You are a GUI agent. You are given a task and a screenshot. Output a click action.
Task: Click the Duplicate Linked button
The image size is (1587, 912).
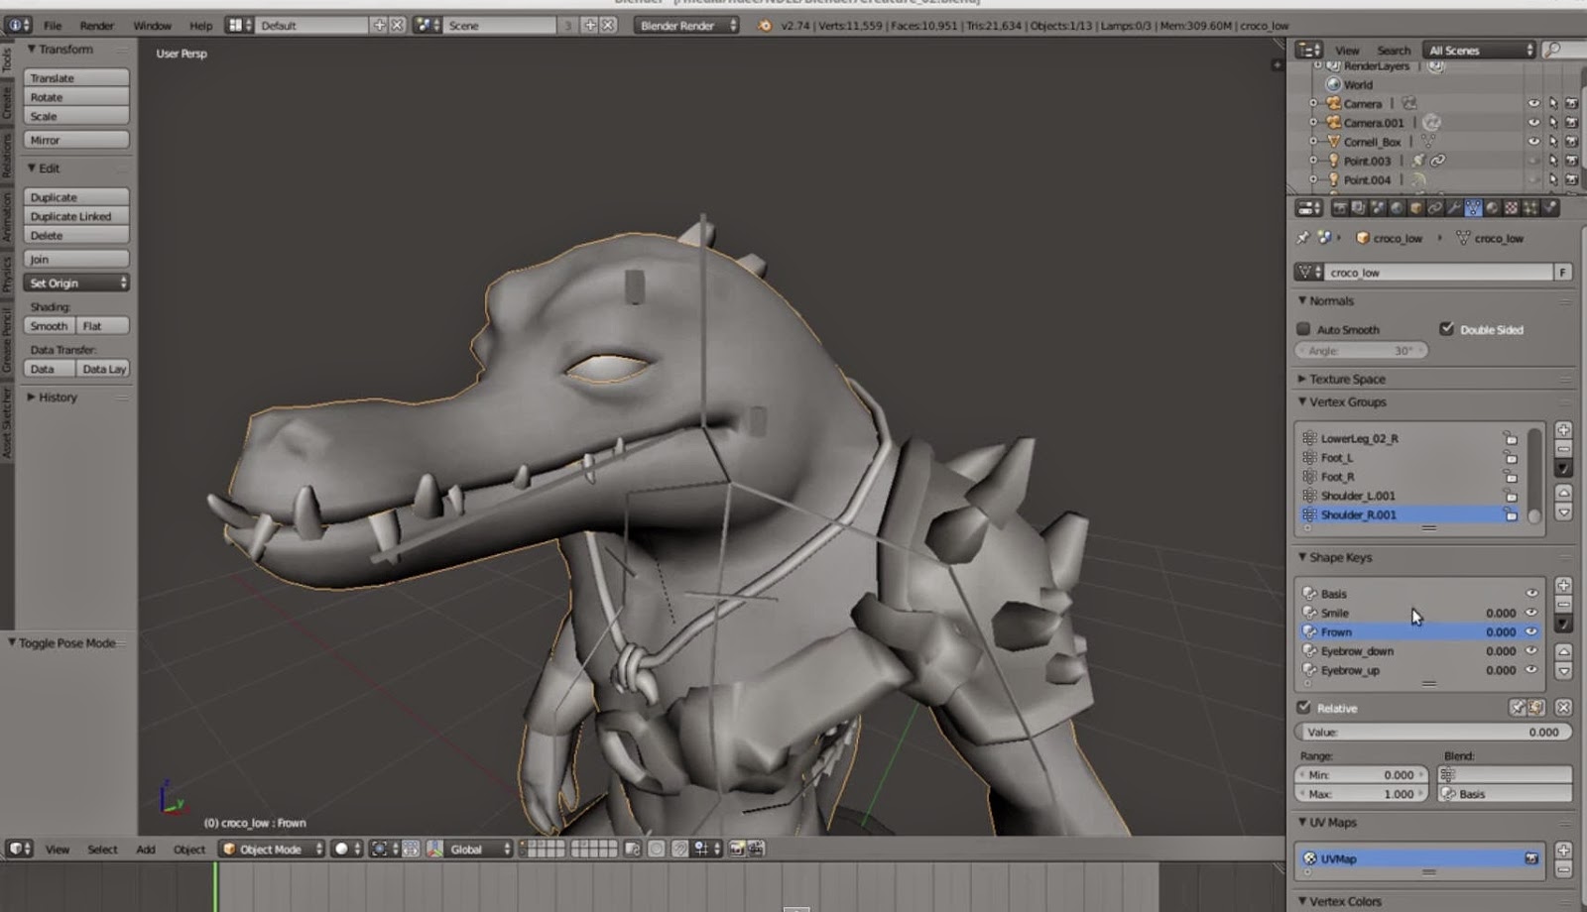coord(76,216)
